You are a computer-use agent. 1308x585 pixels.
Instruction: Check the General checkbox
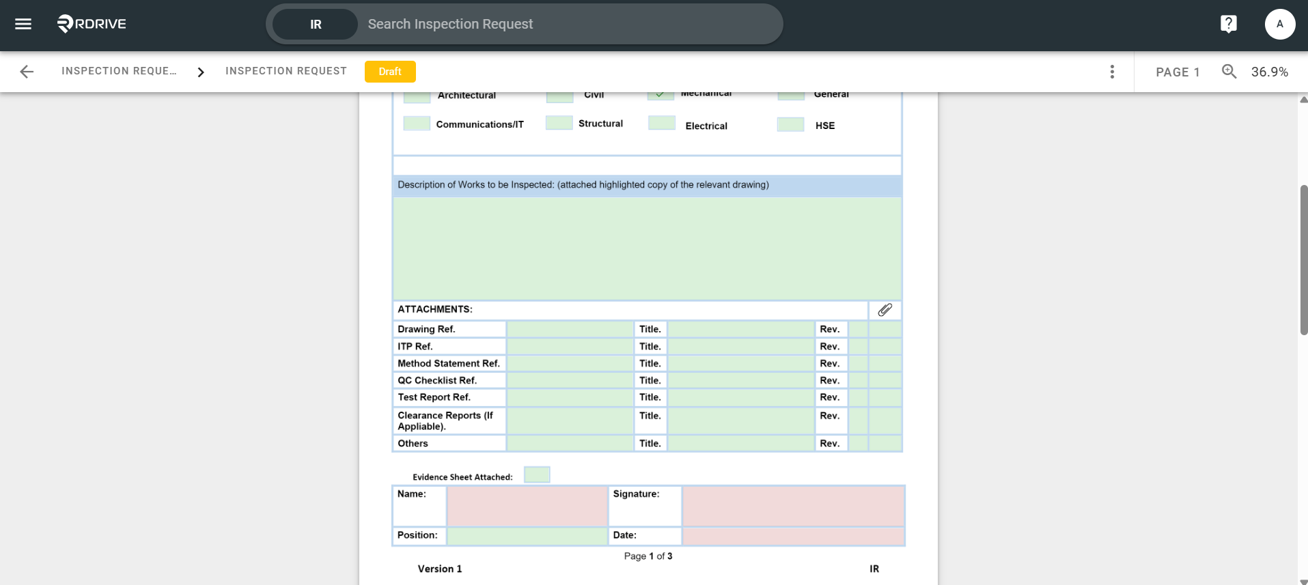[791, 96]
